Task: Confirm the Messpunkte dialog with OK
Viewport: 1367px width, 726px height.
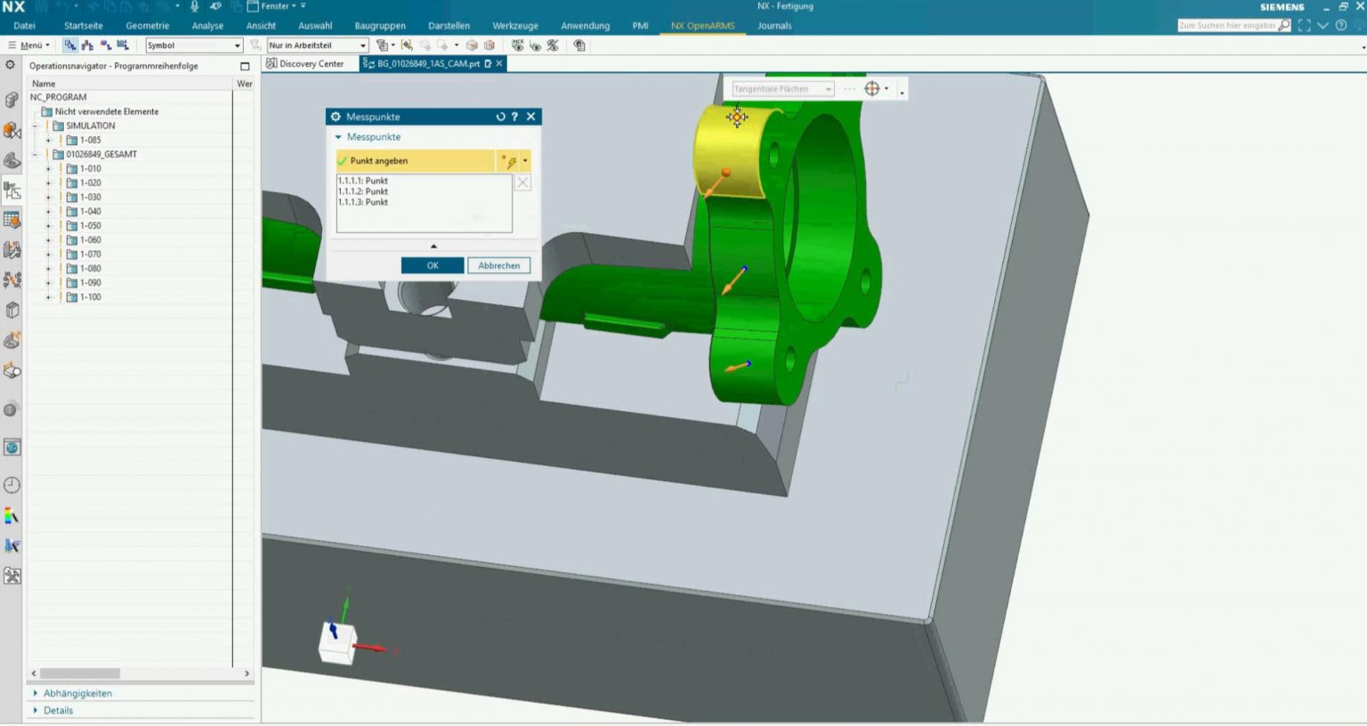Action: click(433, 265)
